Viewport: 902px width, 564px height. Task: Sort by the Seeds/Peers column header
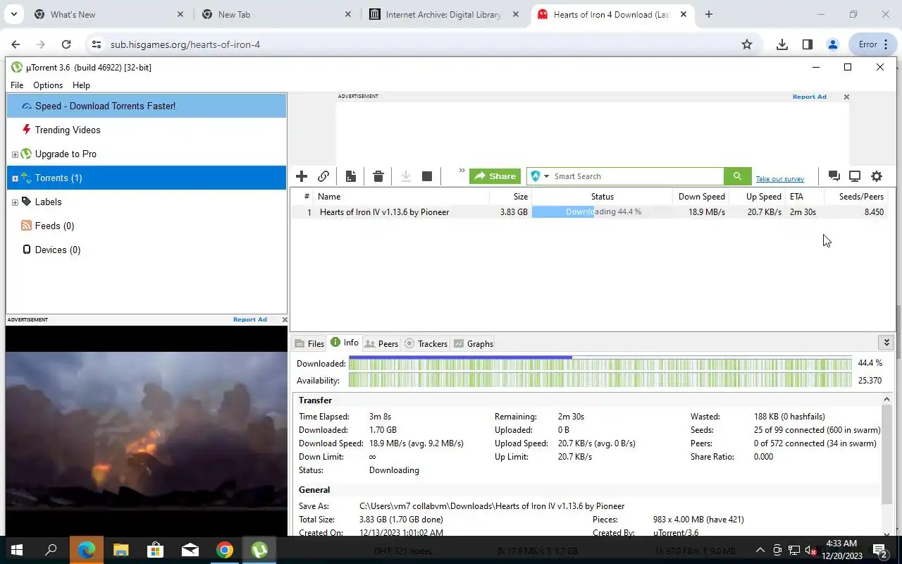point(855,197)
